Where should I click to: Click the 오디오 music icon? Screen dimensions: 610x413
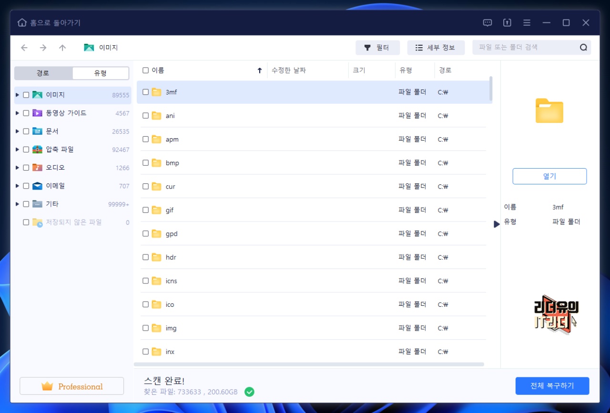pyautogui.click(x=37, y=168)
